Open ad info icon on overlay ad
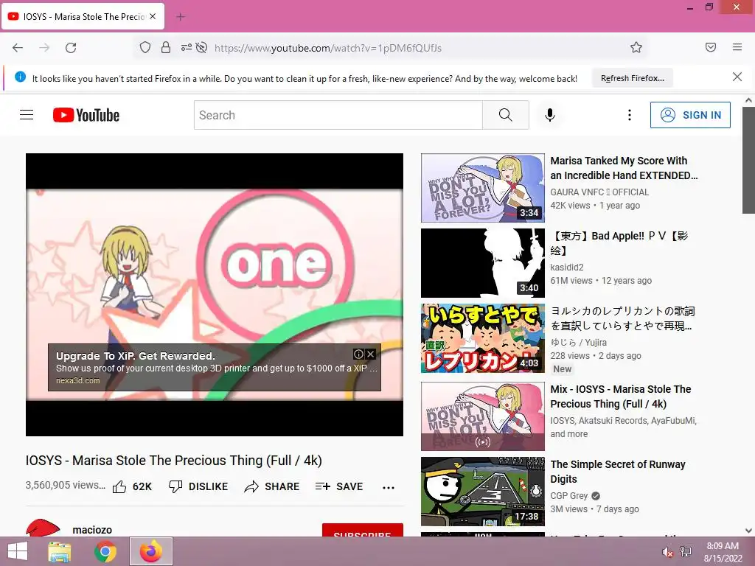The width and height of the screenshot is (755, 566). click(x=358, y=354)
